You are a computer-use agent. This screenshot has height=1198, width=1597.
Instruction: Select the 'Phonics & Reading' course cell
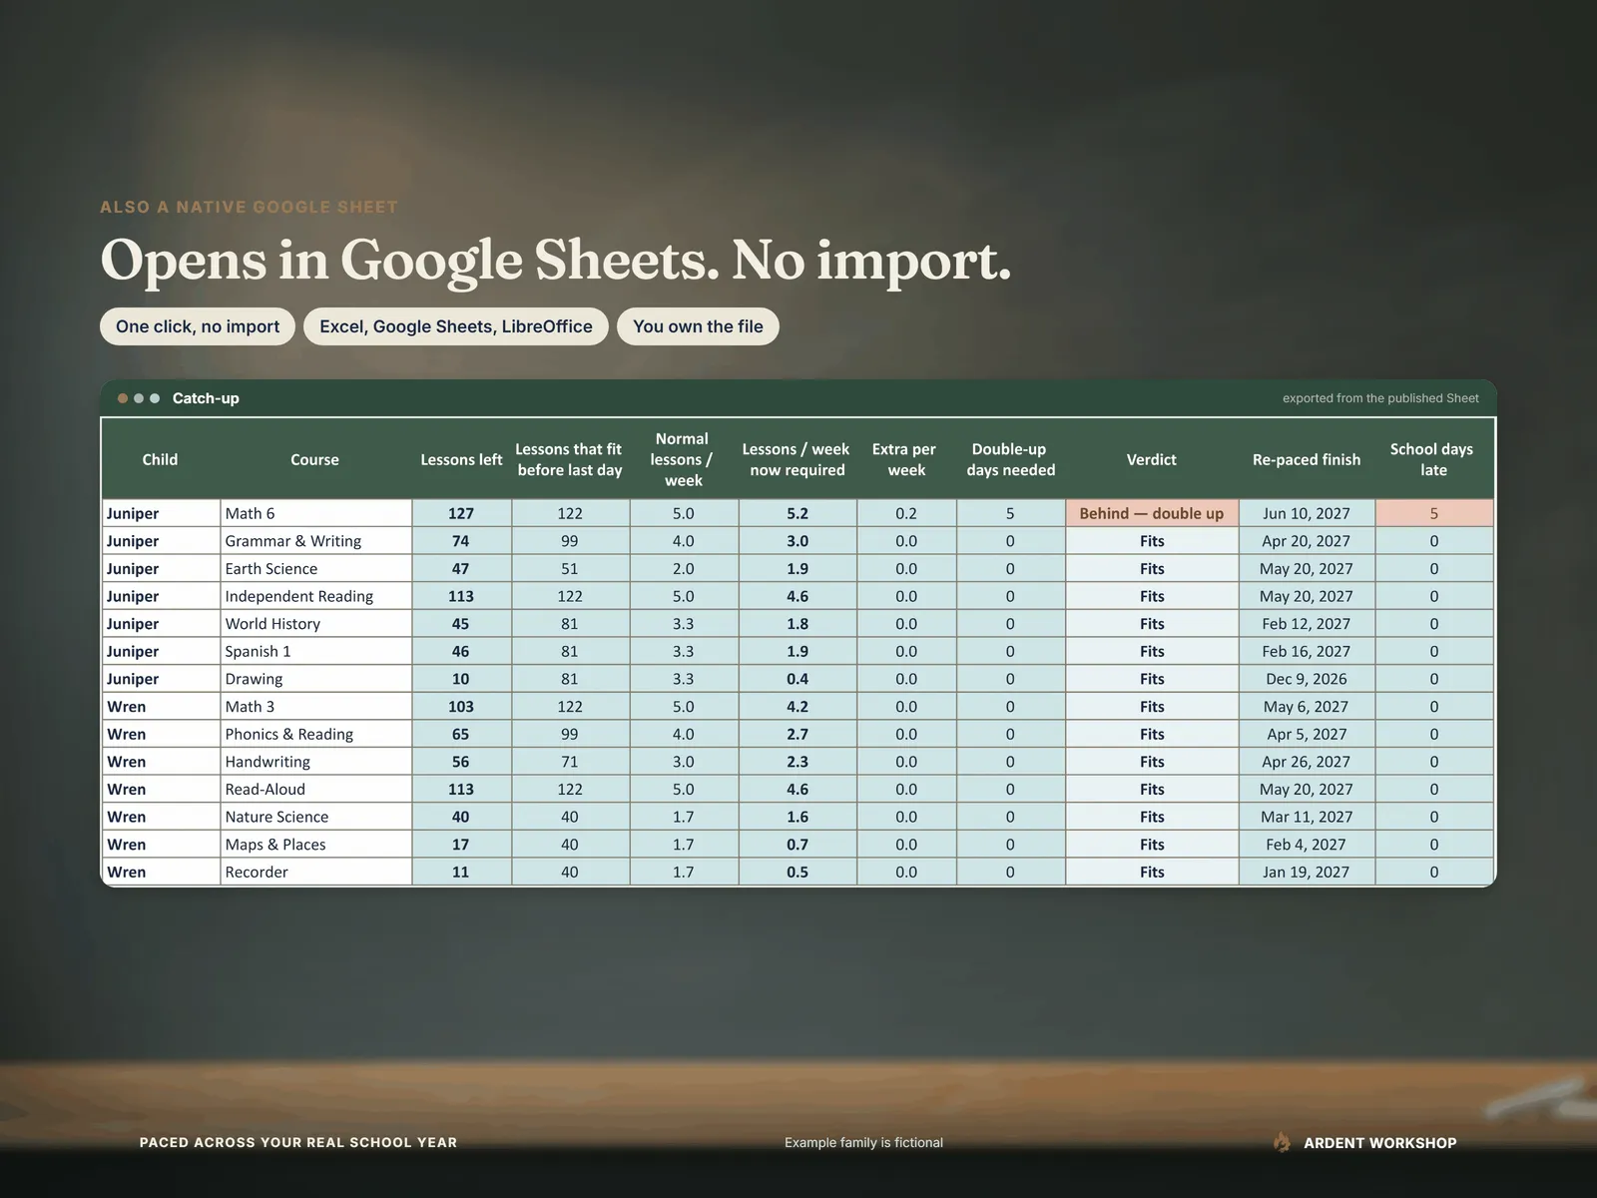click(x=315, y=734)
